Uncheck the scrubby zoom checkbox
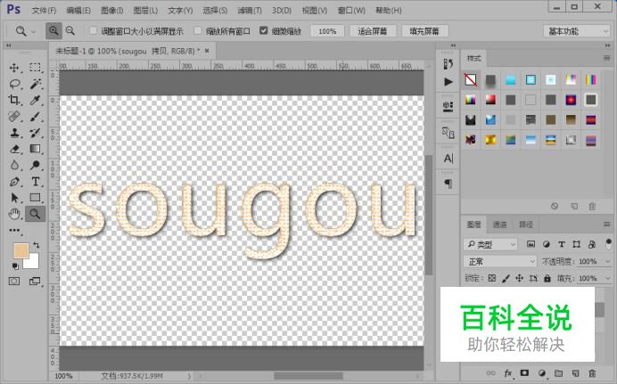Viewport: 617px width, 384px height. click(x=264, y=30)
